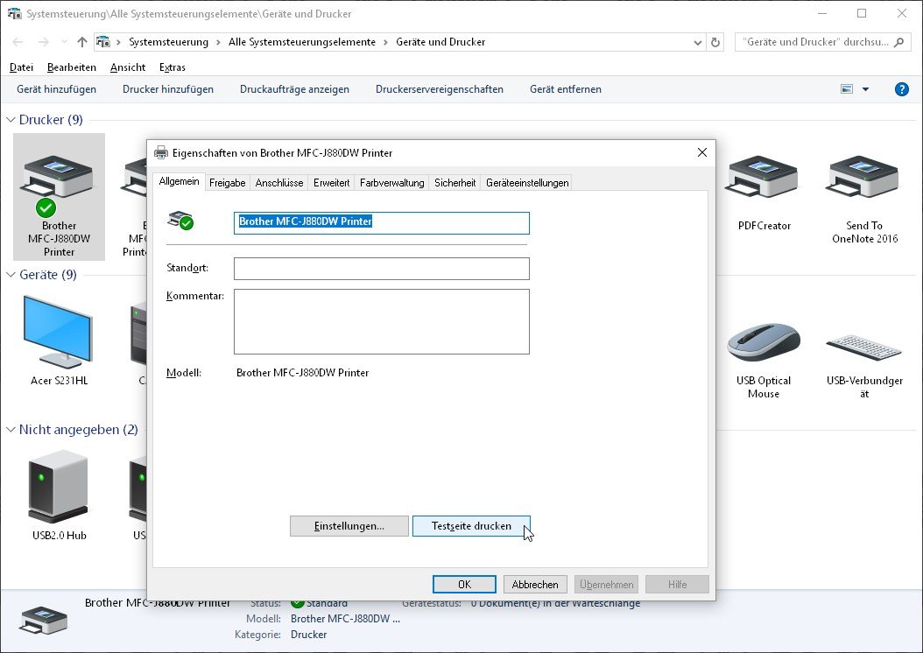Image resolution: width=923 pixels, height=653 pixels.
Task: Select the USB Optical Mouse icon
Action: pos(763,341)
